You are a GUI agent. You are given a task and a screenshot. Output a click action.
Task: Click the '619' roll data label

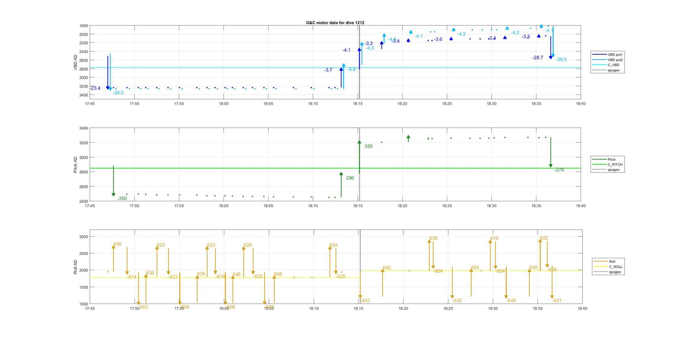tap(494, 238)
